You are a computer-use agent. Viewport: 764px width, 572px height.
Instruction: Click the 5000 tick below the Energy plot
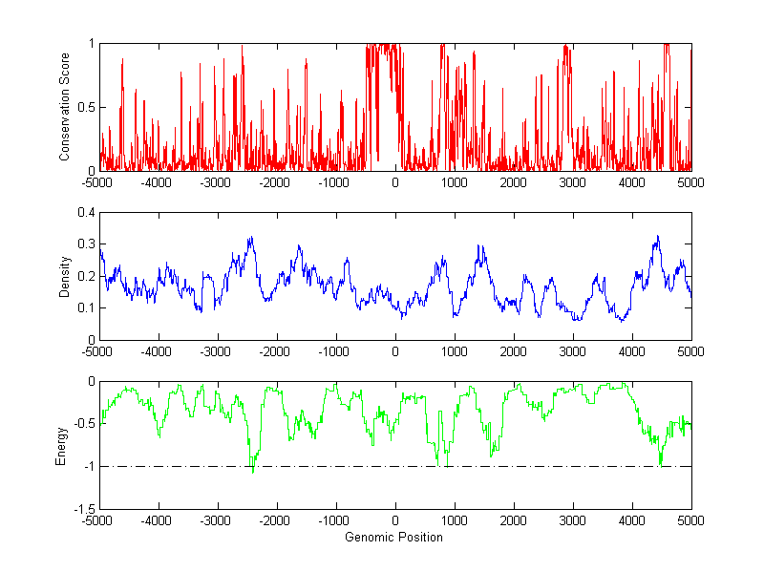690,521
